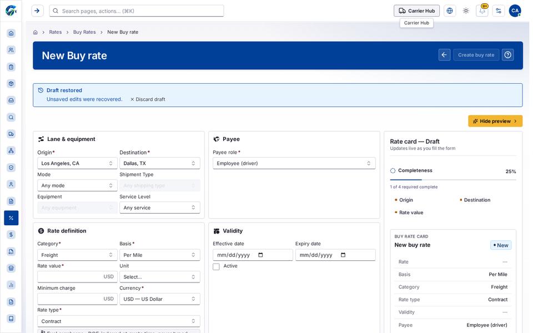Click the search pages and actions box
The height and width of the screenshot is (333, 533).
[x=137, y=11]
